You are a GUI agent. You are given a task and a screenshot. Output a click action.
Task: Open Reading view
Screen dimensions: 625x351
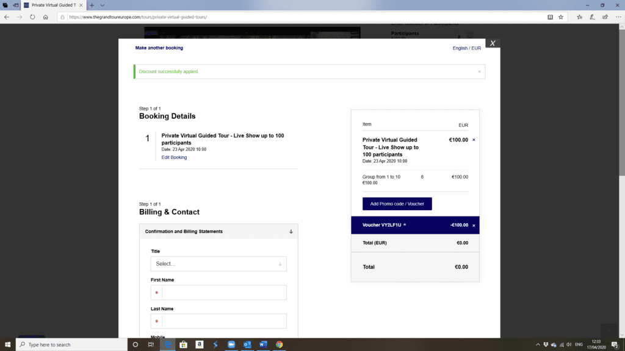(550, 17)
